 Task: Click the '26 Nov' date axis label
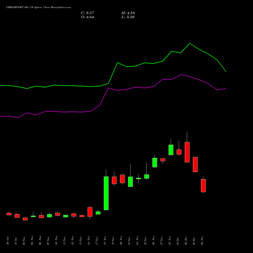(x=153, y=241)
